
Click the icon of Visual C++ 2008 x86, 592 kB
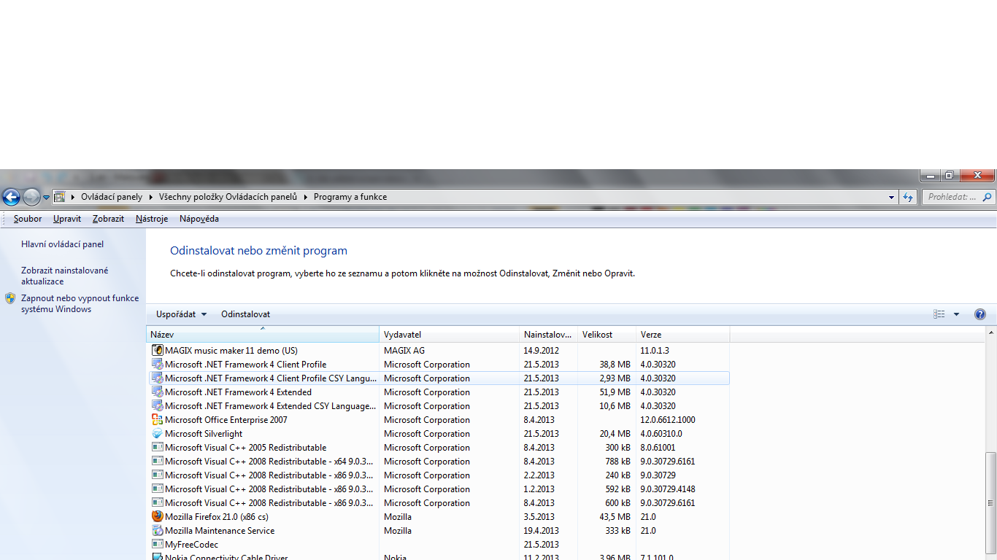(x=157, y=489)
